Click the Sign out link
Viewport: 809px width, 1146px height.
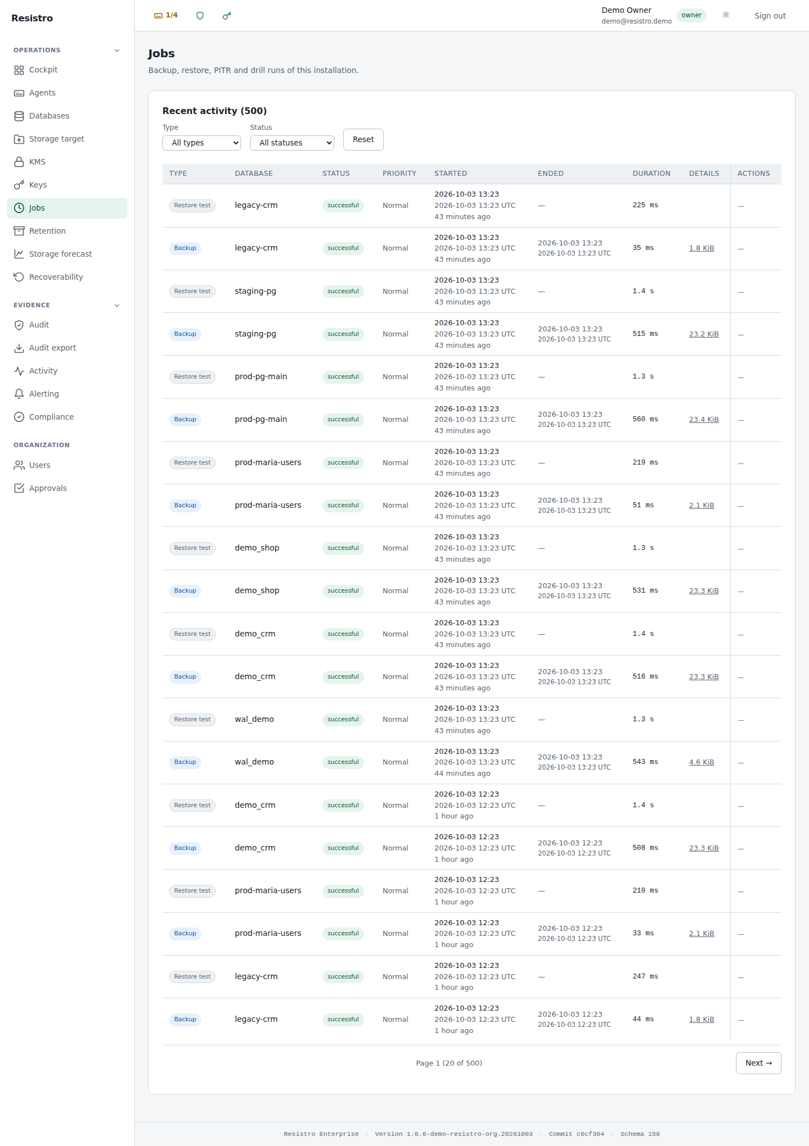click(770, 16)
